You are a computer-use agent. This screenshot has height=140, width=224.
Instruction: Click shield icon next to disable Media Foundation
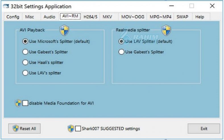tap(18, 103)
